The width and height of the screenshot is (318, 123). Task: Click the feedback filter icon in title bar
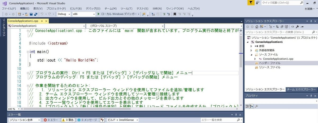(x=251, y=3)
